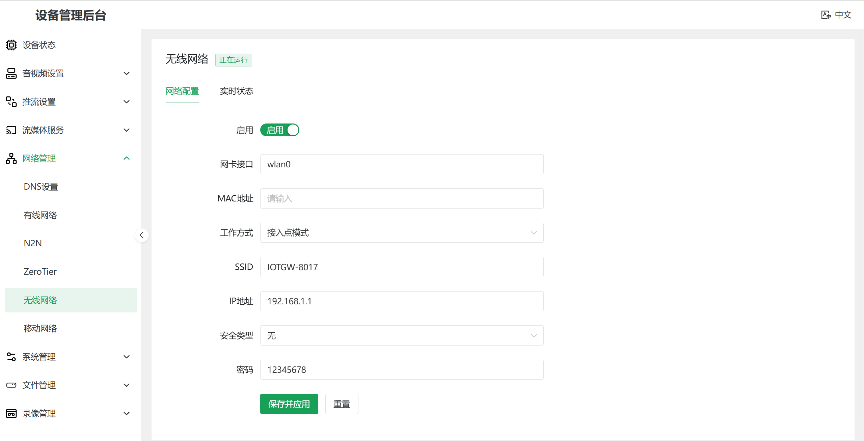Click the system management sliders icon
864x441 pixels.
pos(11,357)
